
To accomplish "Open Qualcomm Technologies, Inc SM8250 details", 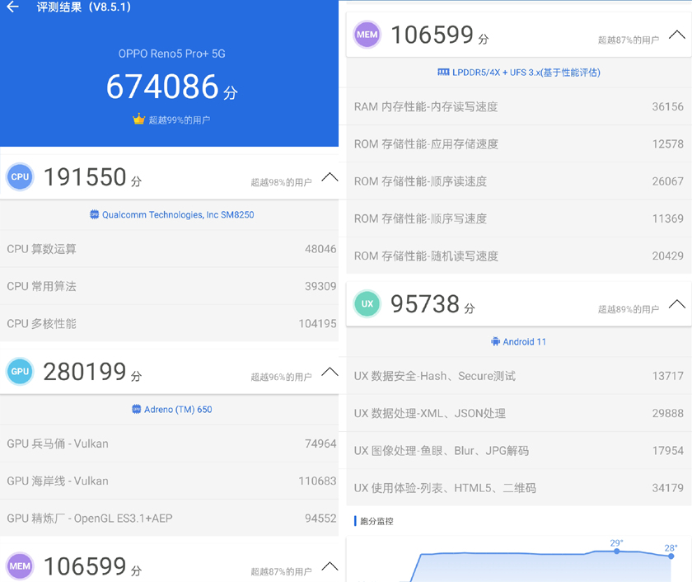I will coord(171,214).
